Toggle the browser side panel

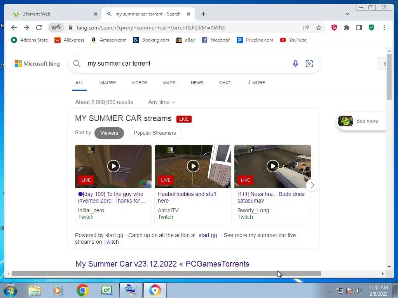pyautogui.click(x=359, y=28)
